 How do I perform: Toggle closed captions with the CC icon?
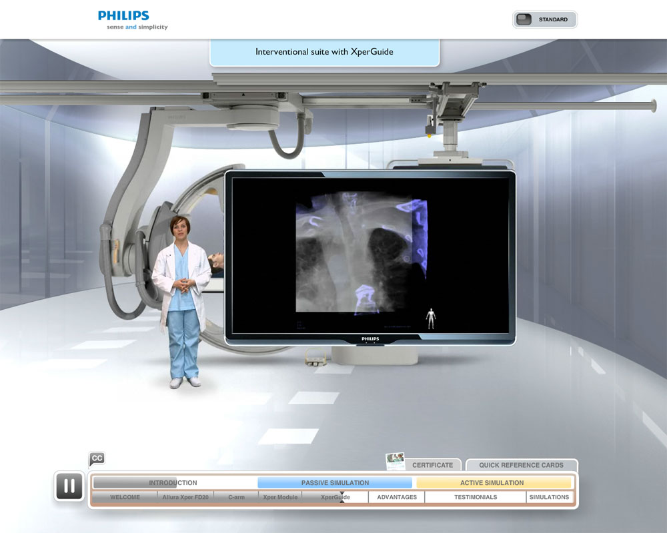97,458
